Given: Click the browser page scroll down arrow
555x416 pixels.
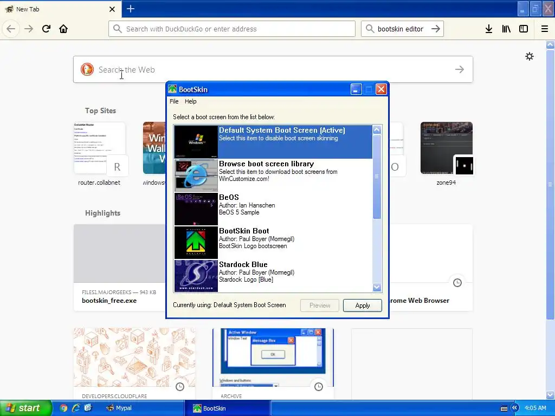Looking at the screenshot, I should (550, 394).
